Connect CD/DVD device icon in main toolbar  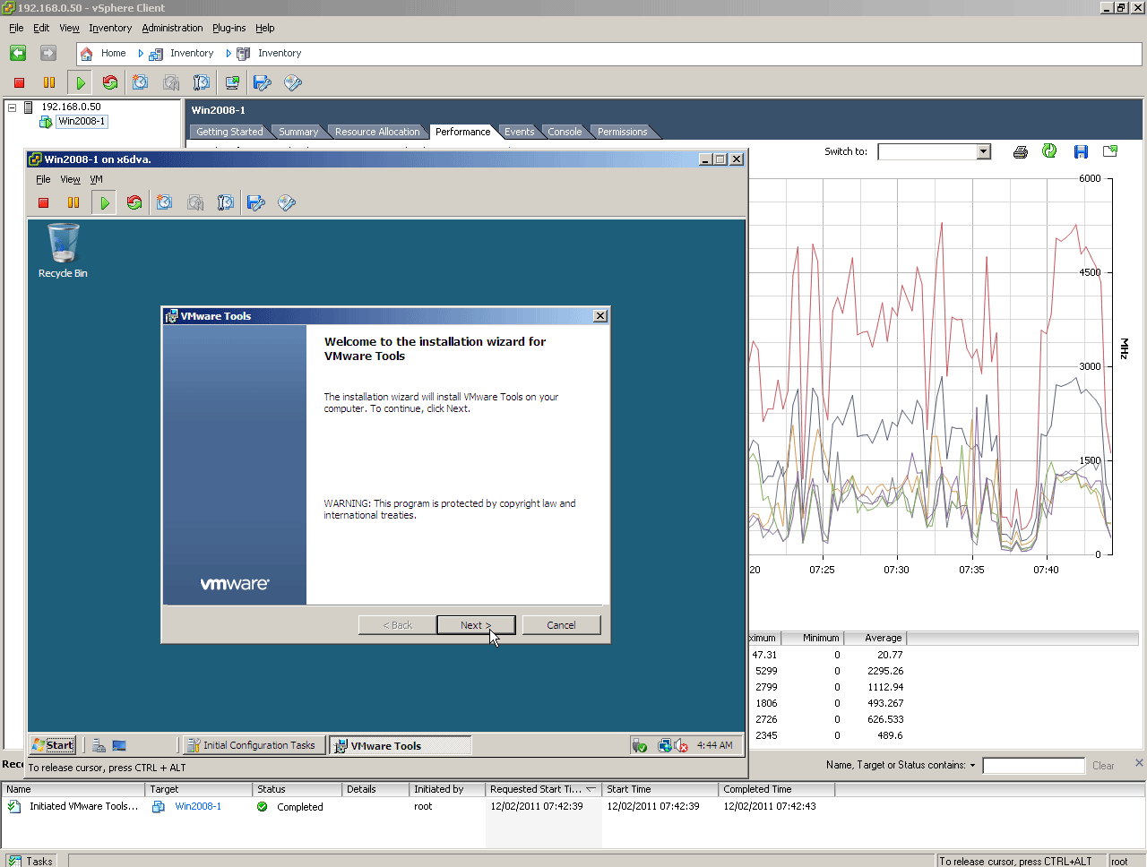pos(293,82)
